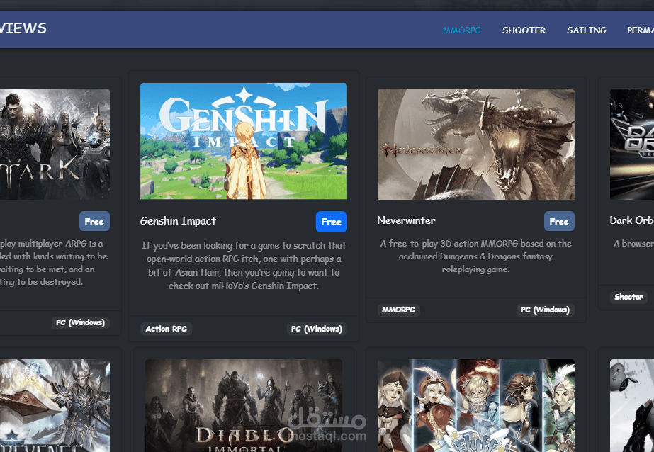Click the Neverwinter description about Dungeons & Dragons
The width and height of the screenshot is (654, 452).
pos(476,256)
